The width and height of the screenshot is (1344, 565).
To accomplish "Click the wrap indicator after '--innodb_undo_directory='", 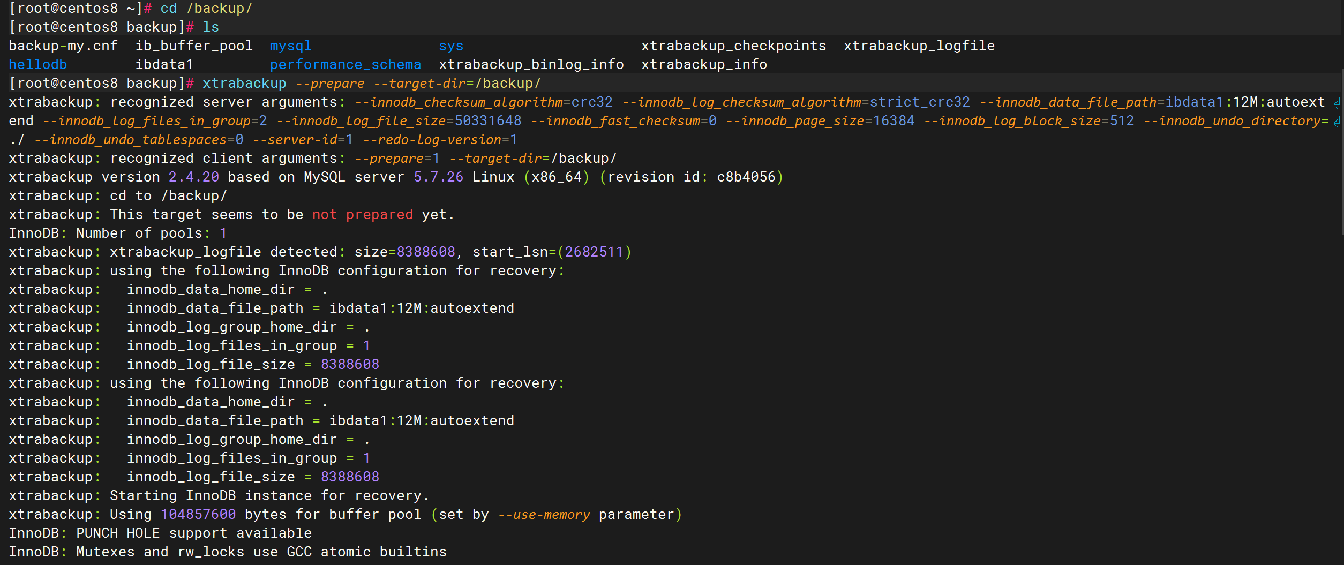I will [x=1336, y=121].
